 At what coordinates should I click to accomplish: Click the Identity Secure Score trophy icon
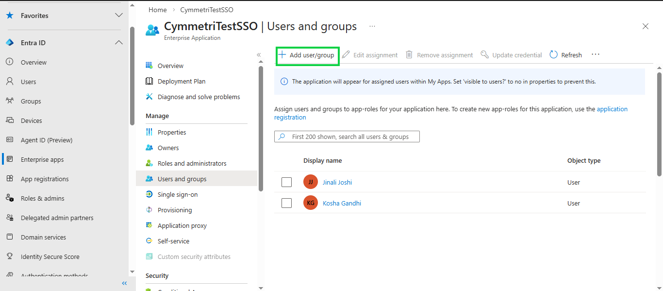9,257
